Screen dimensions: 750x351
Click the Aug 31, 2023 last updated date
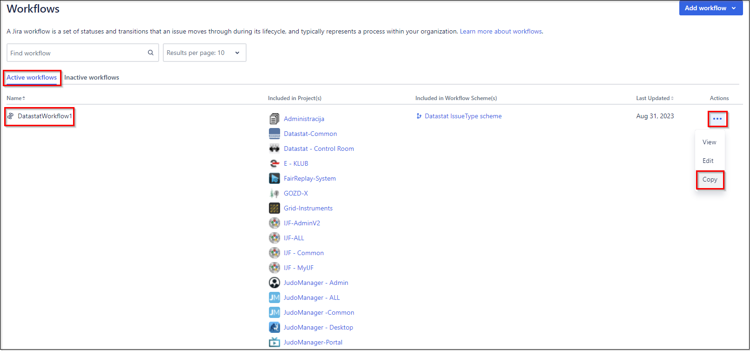[x=655, y=116]
